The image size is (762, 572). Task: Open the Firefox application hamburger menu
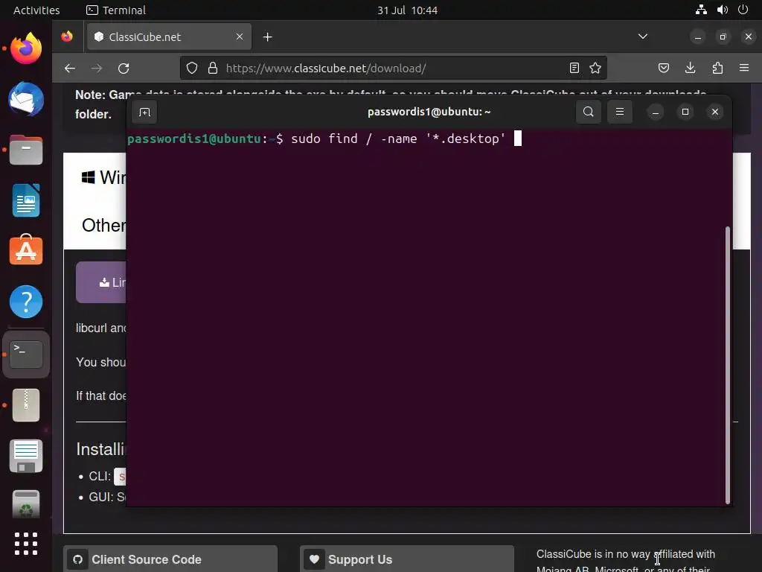point(744,68)
